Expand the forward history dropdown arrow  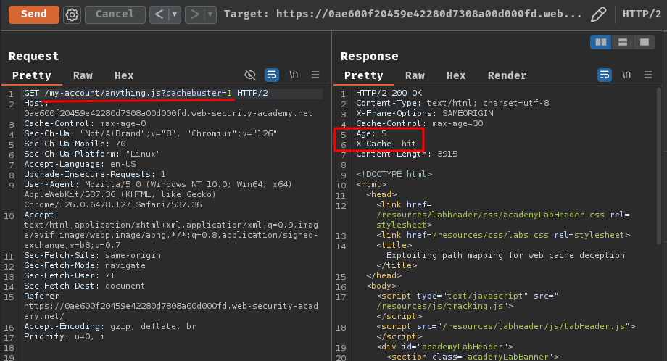210,14
